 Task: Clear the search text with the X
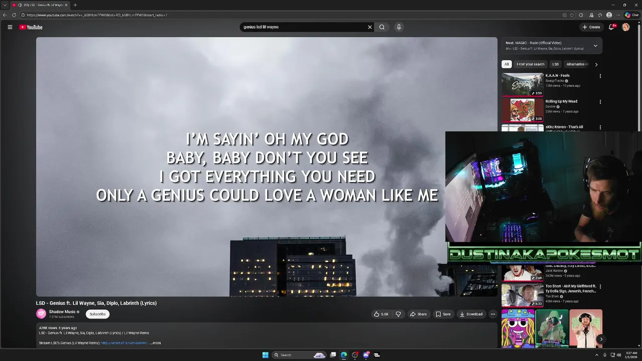tap(370, 27)
